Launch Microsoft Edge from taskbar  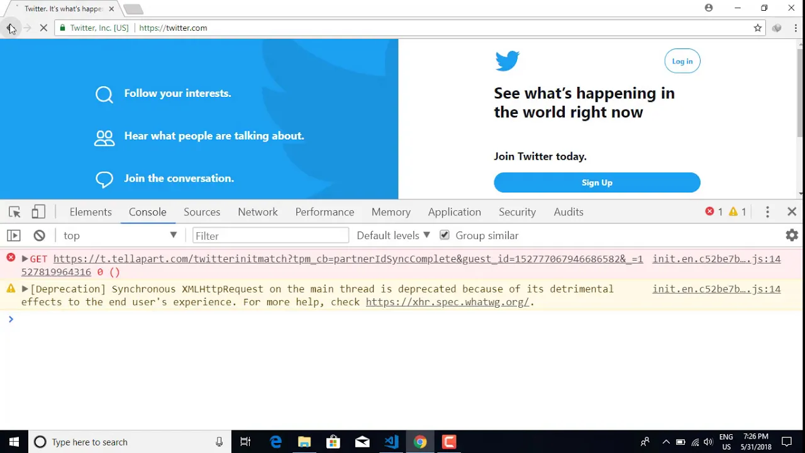pyautogui.click(x=275, y=442)
